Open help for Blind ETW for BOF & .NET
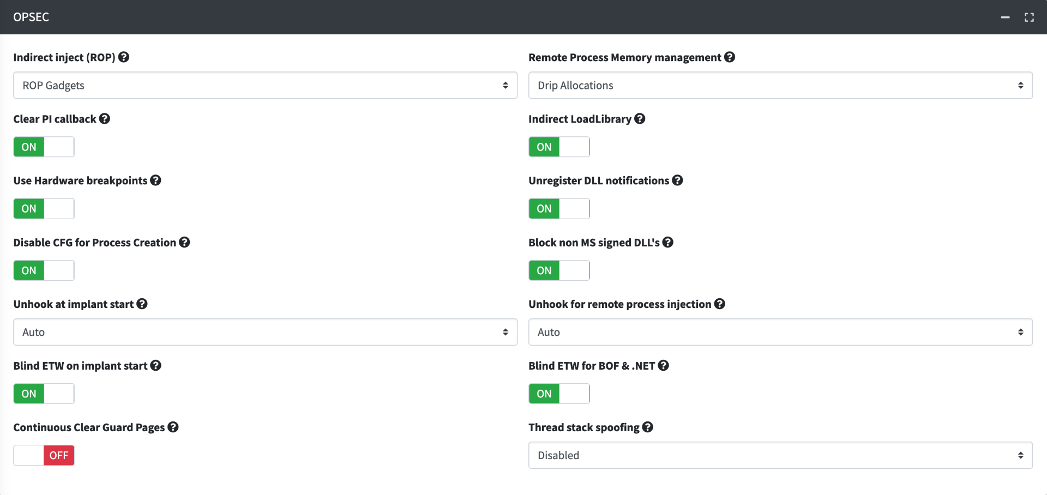This screenshot has width=1047, height=495. [x=664, y=365]
